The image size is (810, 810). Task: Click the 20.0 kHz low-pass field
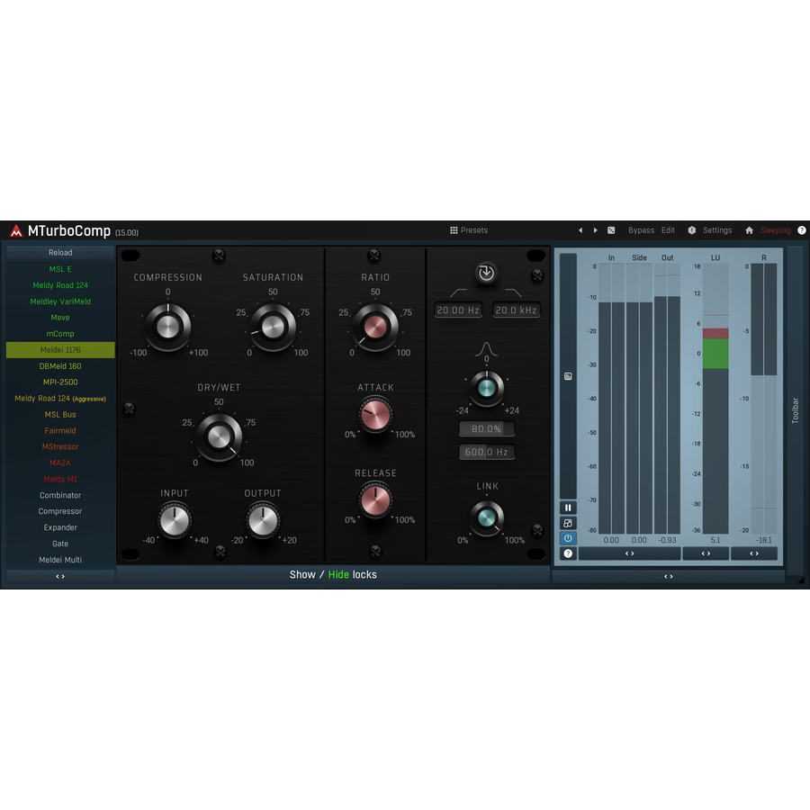516,310
